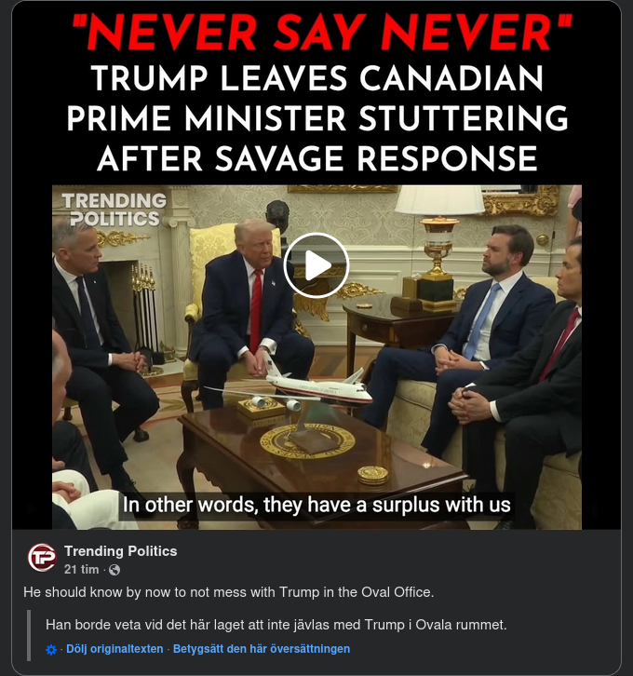Click 'Dölj originaltexten' to hide original text
633x676 pixels.
114,649
